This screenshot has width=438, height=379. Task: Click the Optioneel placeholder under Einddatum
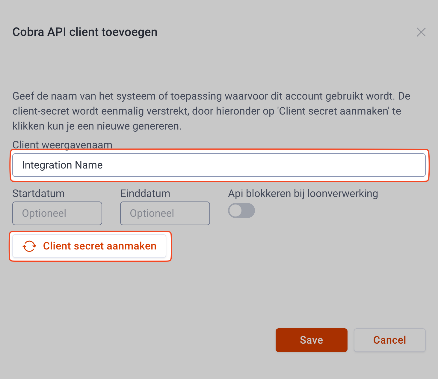[152, 213]
